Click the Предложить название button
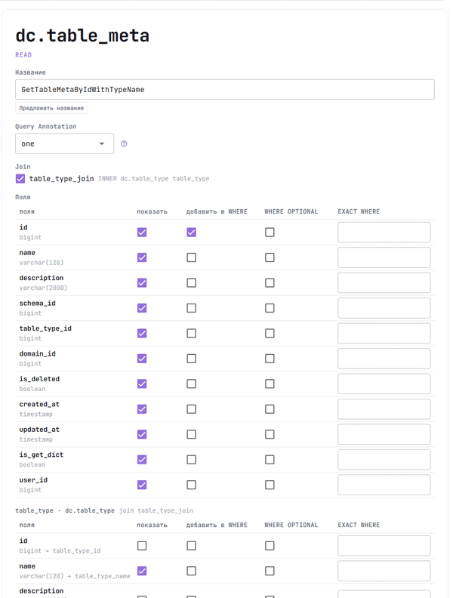Screen dimensions: 453x598 tap(51, 108)
